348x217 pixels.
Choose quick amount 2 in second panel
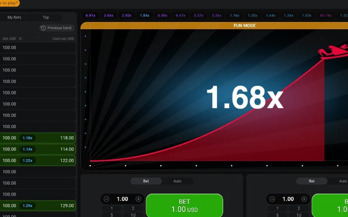pyautogui.click(x=299, y=208)
